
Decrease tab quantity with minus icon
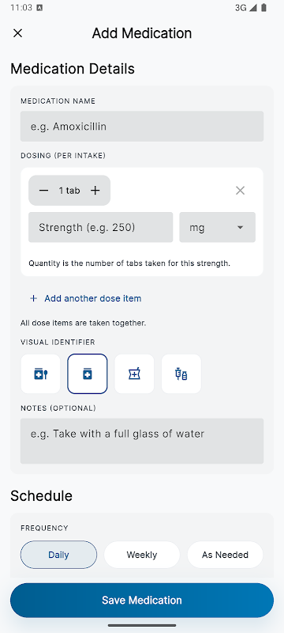click(x=44, y=191)
